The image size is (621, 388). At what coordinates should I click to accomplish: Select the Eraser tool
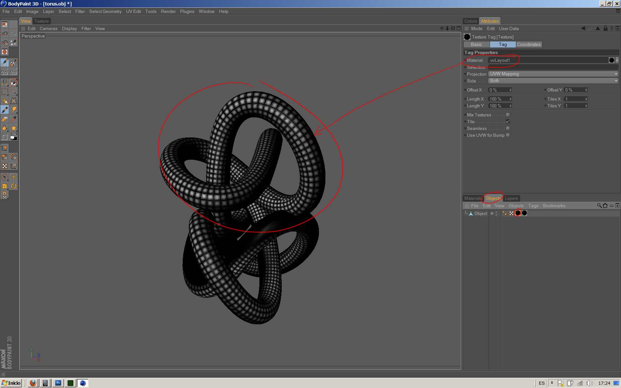pos(5,119)
